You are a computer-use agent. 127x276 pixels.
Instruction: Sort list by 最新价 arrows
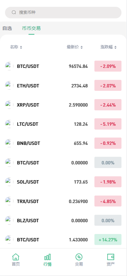coord(82,47)
